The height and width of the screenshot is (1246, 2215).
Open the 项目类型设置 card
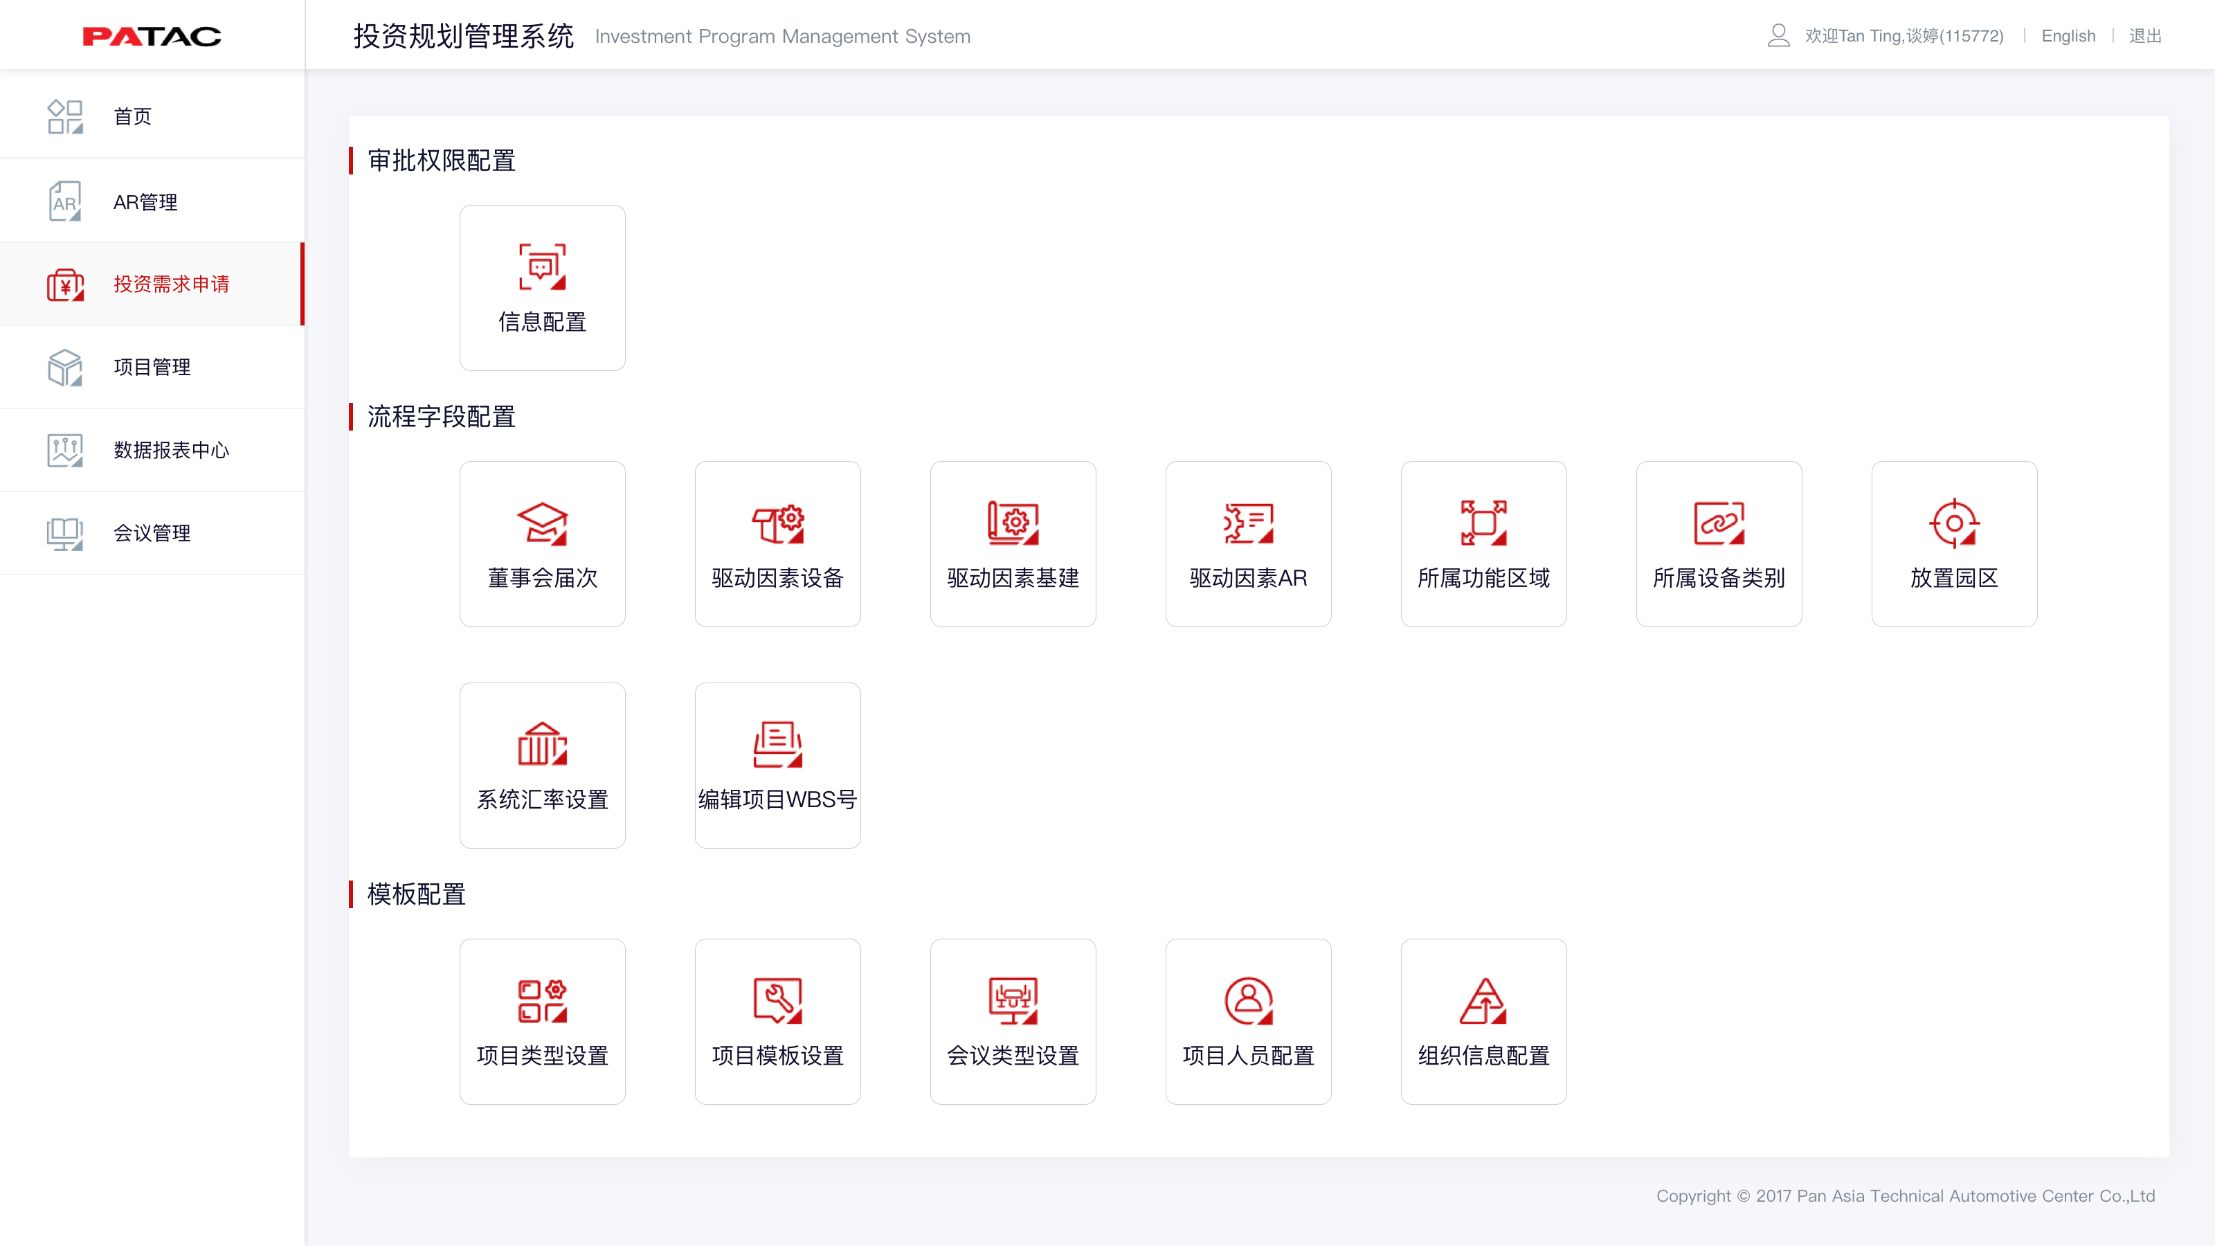542,1022
